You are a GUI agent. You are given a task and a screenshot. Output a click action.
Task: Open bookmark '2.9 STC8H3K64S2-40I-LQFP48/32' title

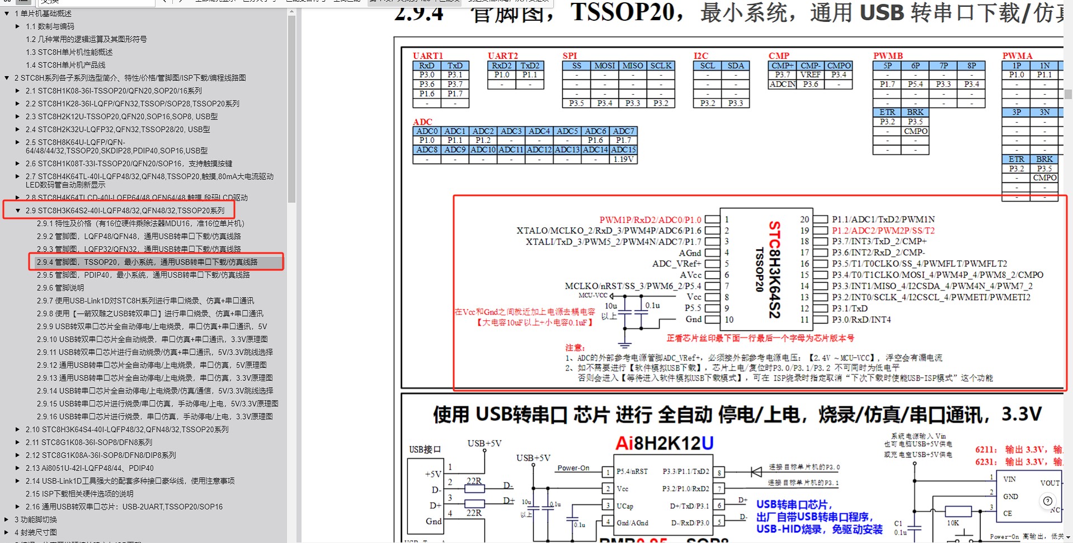coord(125,210)
